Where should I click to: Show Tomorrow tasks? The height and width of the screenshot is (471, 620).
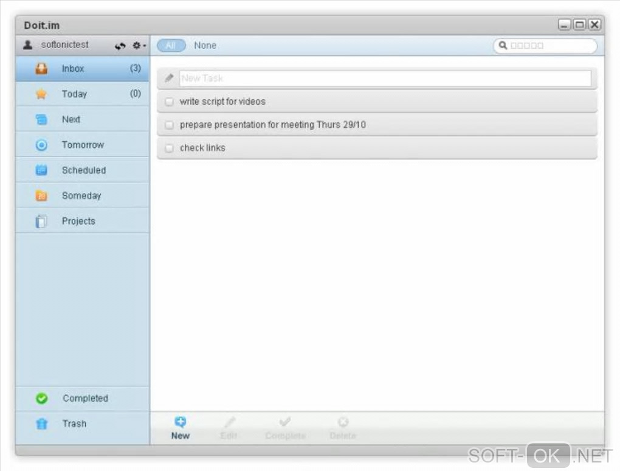click(x=82, y=145)
